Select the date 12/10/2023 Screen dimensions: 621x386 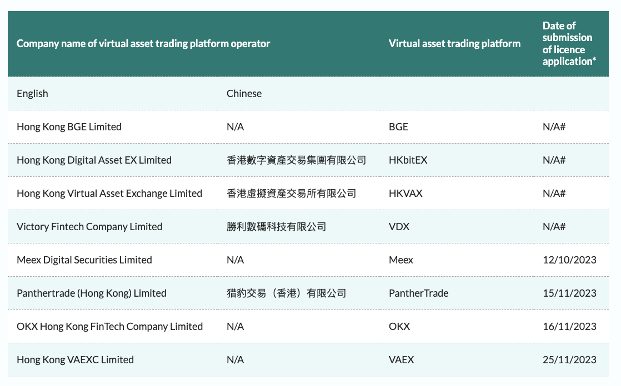pyautogui.click(x=569, y=260)
